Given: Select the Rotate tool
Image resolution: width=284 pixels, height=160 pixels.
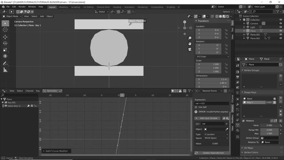Looking at the screenshot, I should point(5,44).
